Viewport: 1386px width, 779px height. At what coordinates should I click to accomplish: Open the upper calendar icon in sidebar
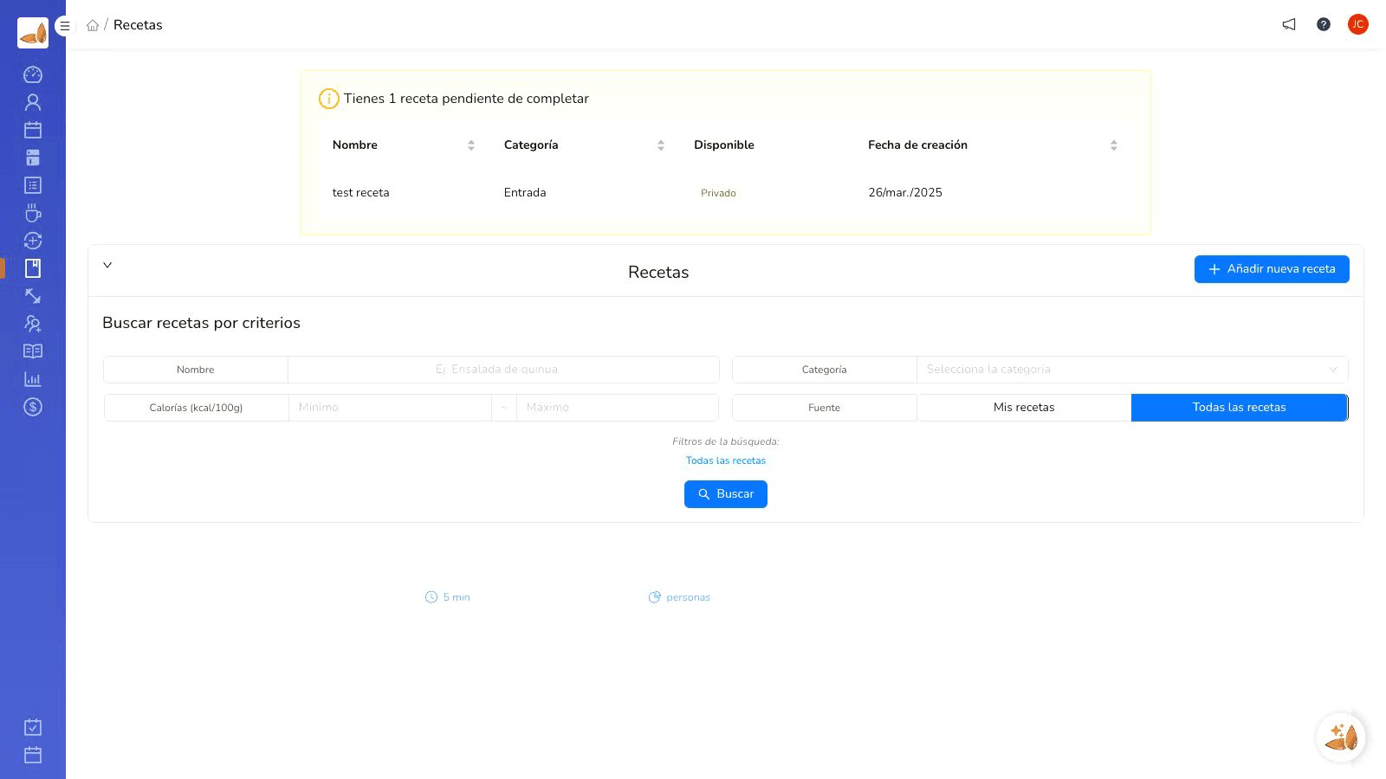[x=33, y=130]
